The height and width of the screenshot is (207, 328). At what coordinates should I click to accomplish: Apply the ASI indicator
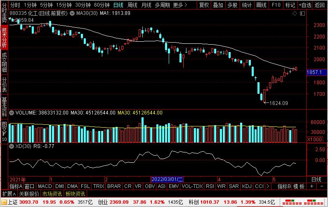click(x=162, y=186)
